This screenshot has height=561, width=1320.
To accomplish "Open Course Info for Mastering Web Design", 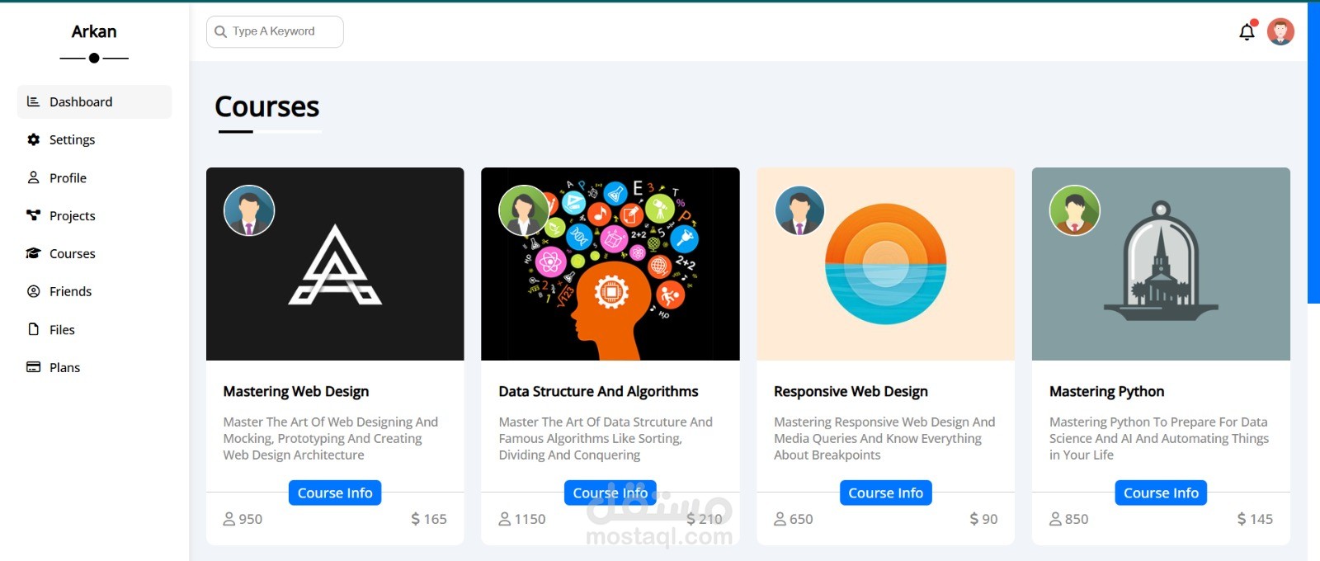I will pos(335,493).
